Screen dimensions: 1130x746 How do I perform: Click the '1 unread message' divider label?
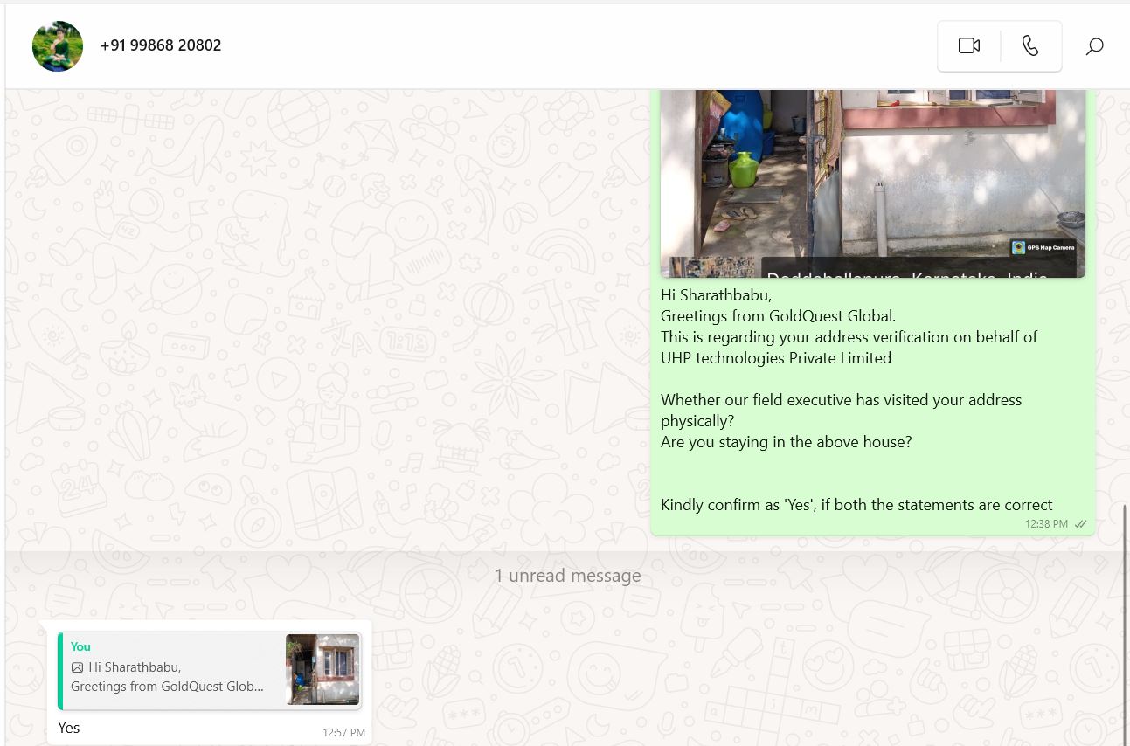[567, 576]
